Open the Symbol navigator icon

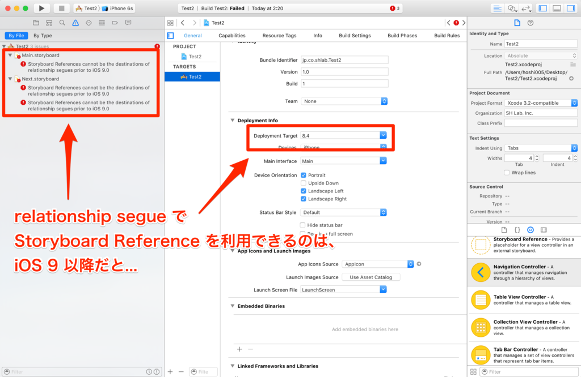[x=49, y=23]
